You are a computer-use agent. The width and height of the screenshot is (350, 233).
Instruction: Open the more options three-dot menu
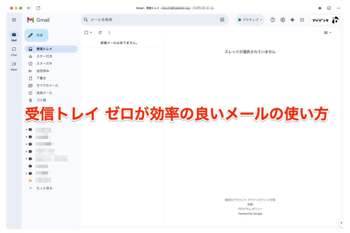pos(109,32)
